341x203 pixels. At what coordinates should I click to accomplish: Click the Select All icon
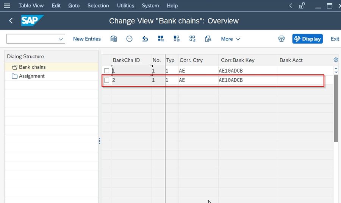tap(161, 39)
